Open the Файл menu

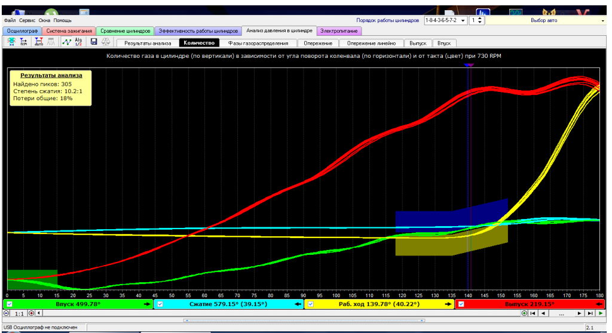tap(10, 20)
